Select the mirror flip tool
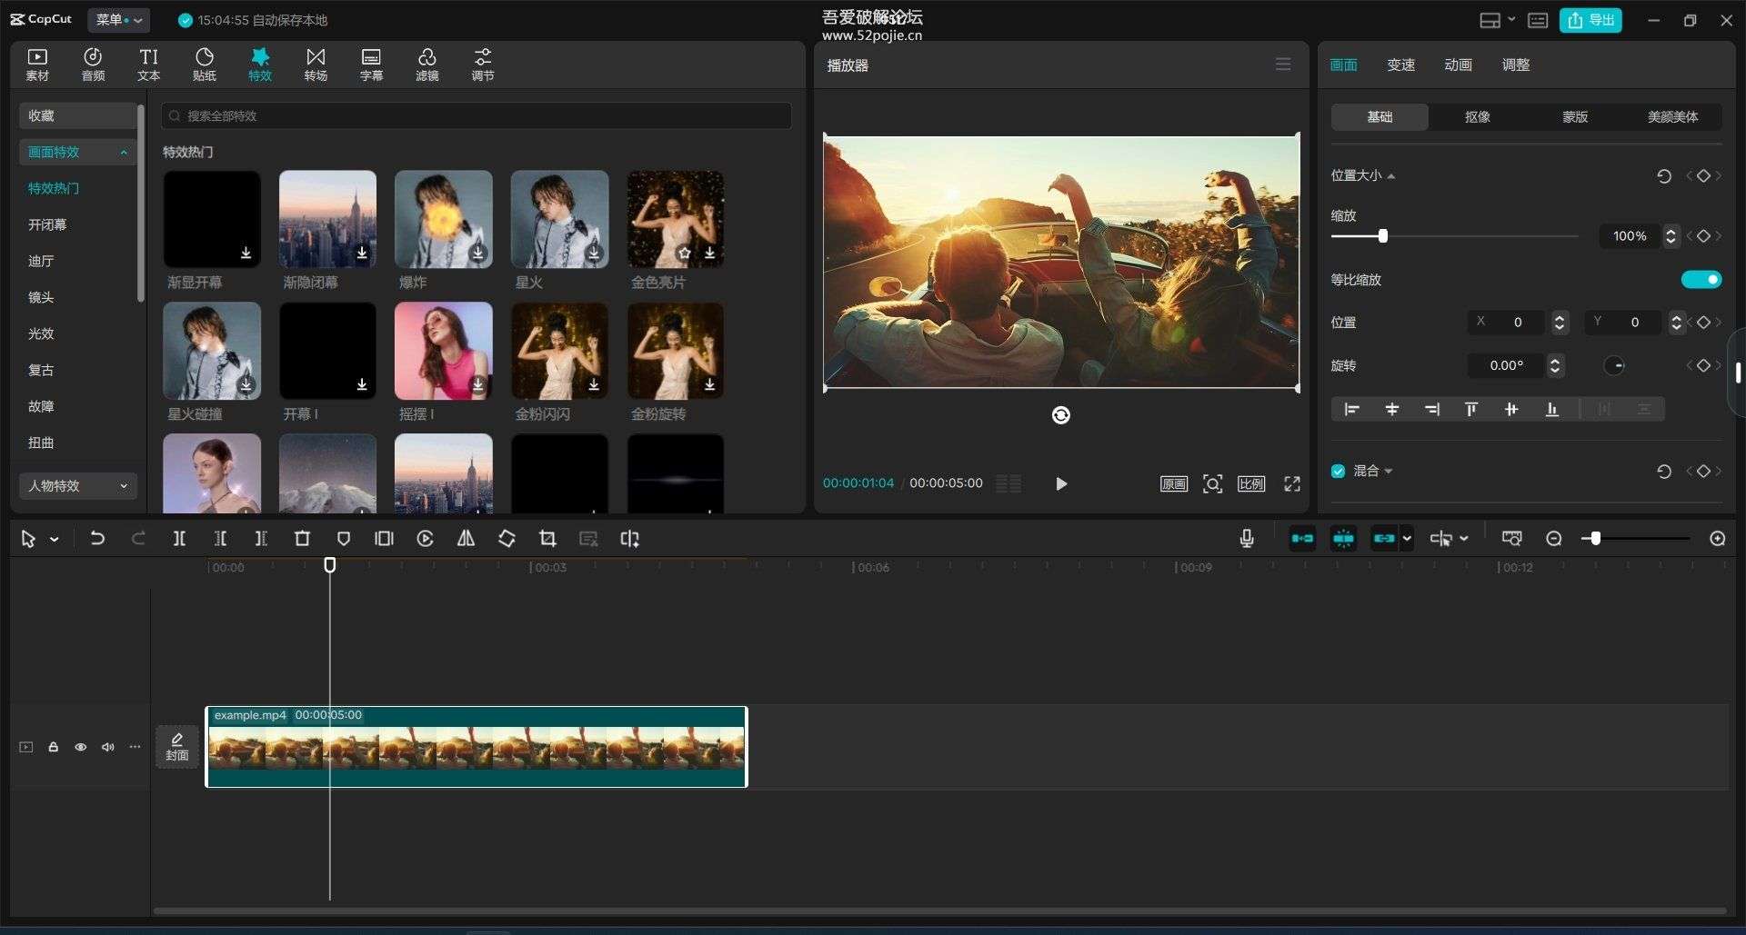The image size is (1746, 935). [x=466, y=538]
